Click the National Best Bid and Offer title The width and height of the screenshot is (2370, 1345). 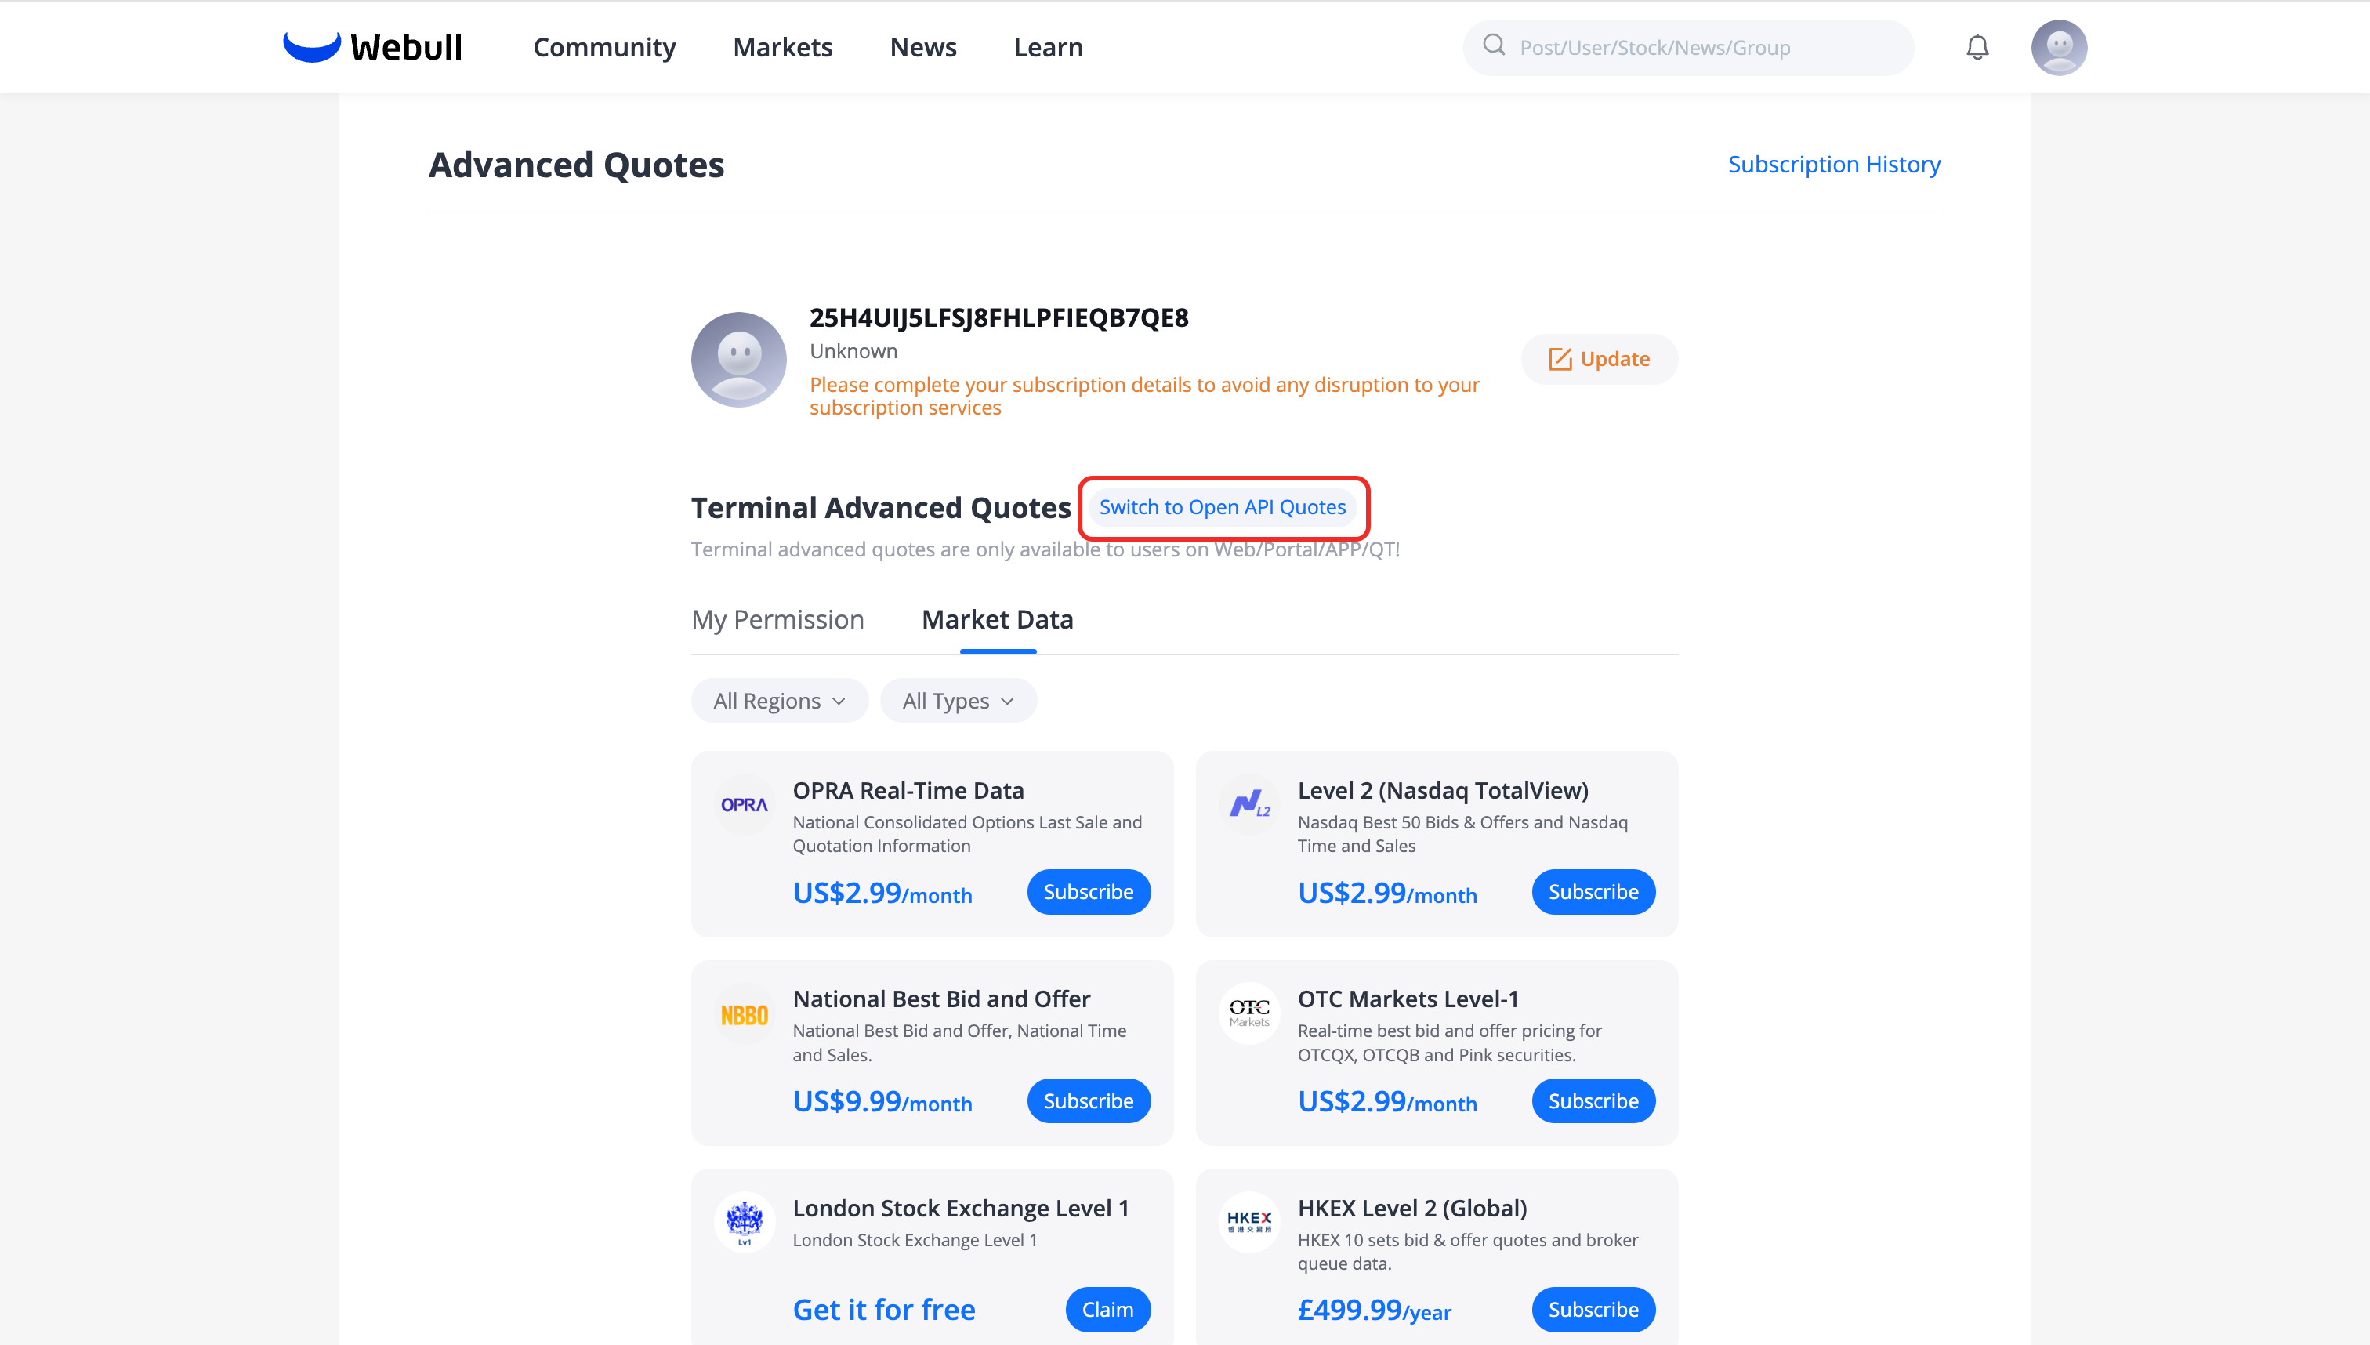tap(942, 999)
